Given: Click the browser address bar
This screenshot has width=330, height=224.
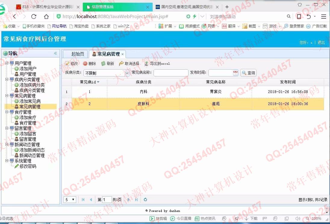Looking at the screenshot, I should click(x=120, y=17).
